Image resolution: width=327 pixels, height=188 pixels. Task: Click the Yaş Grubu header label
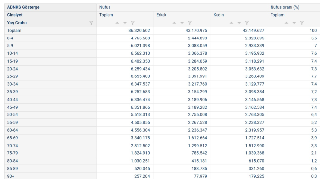tap(17, 23)
